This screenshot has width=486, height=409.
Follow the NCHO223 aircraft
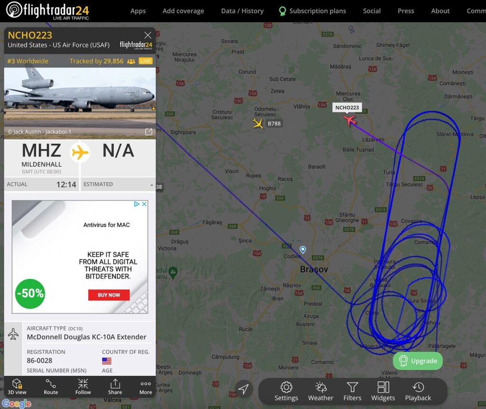point(83,387)
